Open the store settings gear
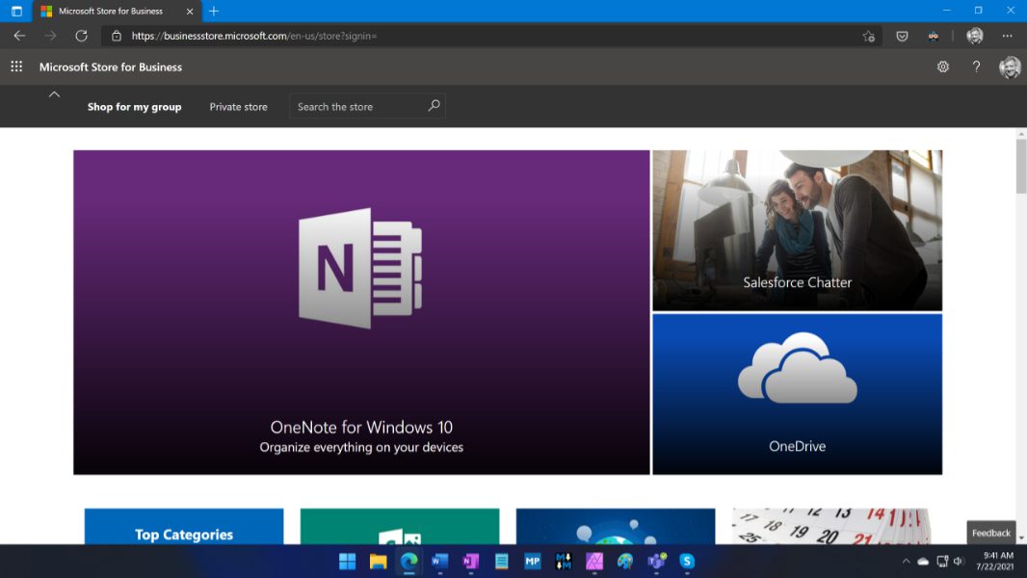This screenshot has height=578, width=1027. [943, 66]
